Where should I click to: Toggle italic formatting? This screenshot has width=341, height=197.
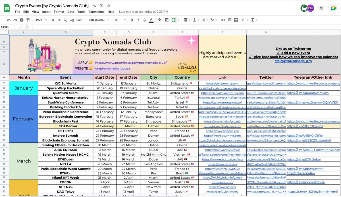[138, 20]
